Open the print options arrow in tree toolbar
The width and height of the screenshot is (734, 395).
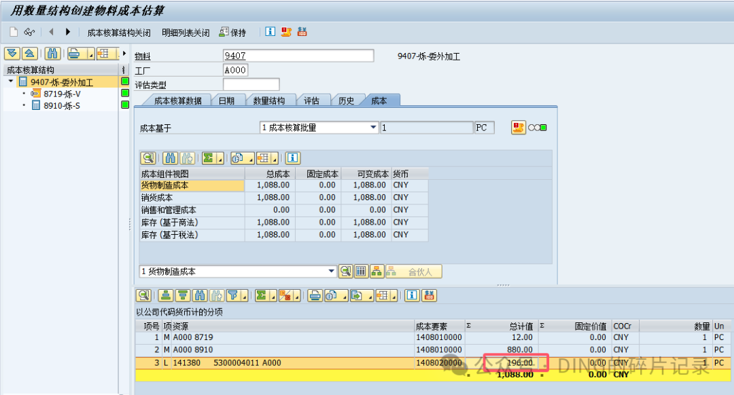coord(91,55)
